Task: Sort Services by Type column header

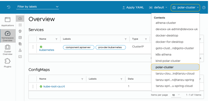Action: pos(135,39)
